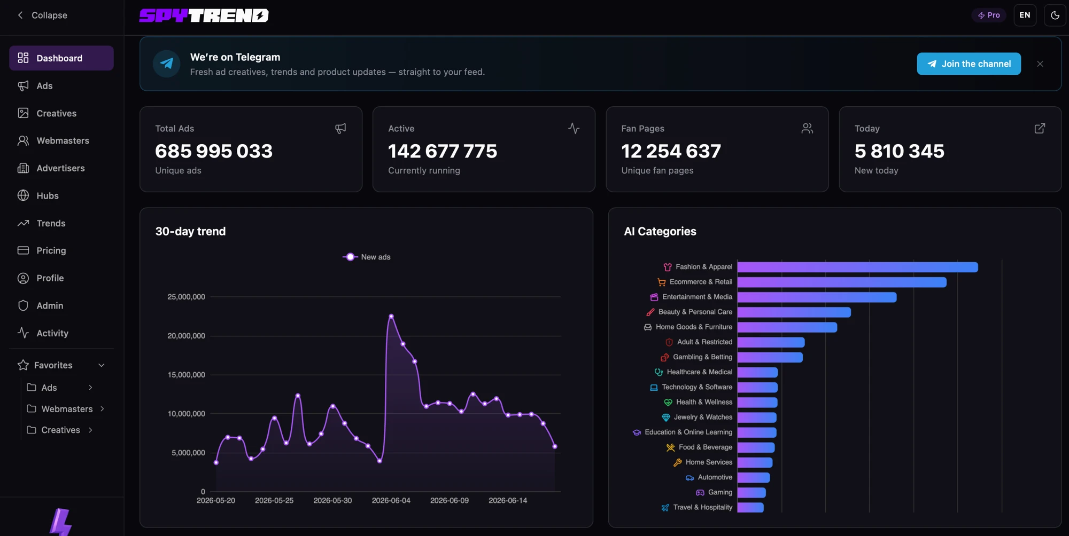The image size is (1069, 536).
Task: Navigate to Webmasters in sidebar
Action: click(61, 140)
